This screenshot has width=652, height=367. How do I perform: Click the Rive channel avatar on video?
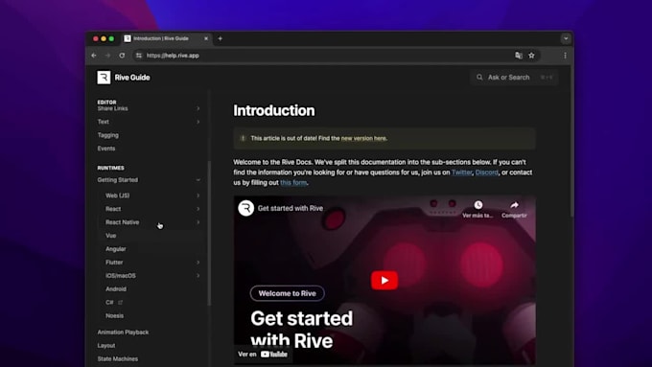246,208
